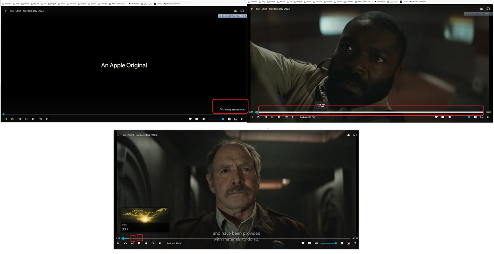This screenshot has height=254, width=494.
Task: Mute audio in player ending at 2:03 PM
Action: [x=450, y=117]
